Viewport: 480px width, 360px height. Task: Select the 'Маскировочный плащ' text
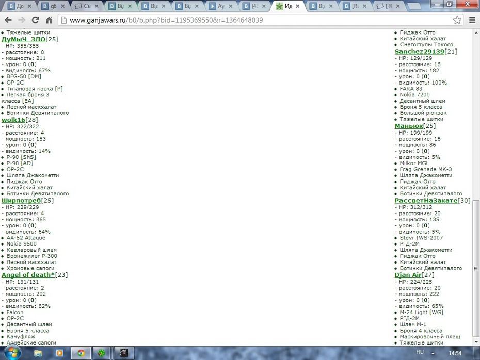(x=430, y=337)
